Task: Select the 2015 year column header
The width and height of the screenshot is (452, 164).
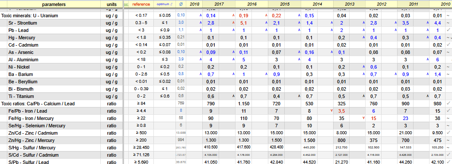Action: pyautogui.click(x=284, y=4)
